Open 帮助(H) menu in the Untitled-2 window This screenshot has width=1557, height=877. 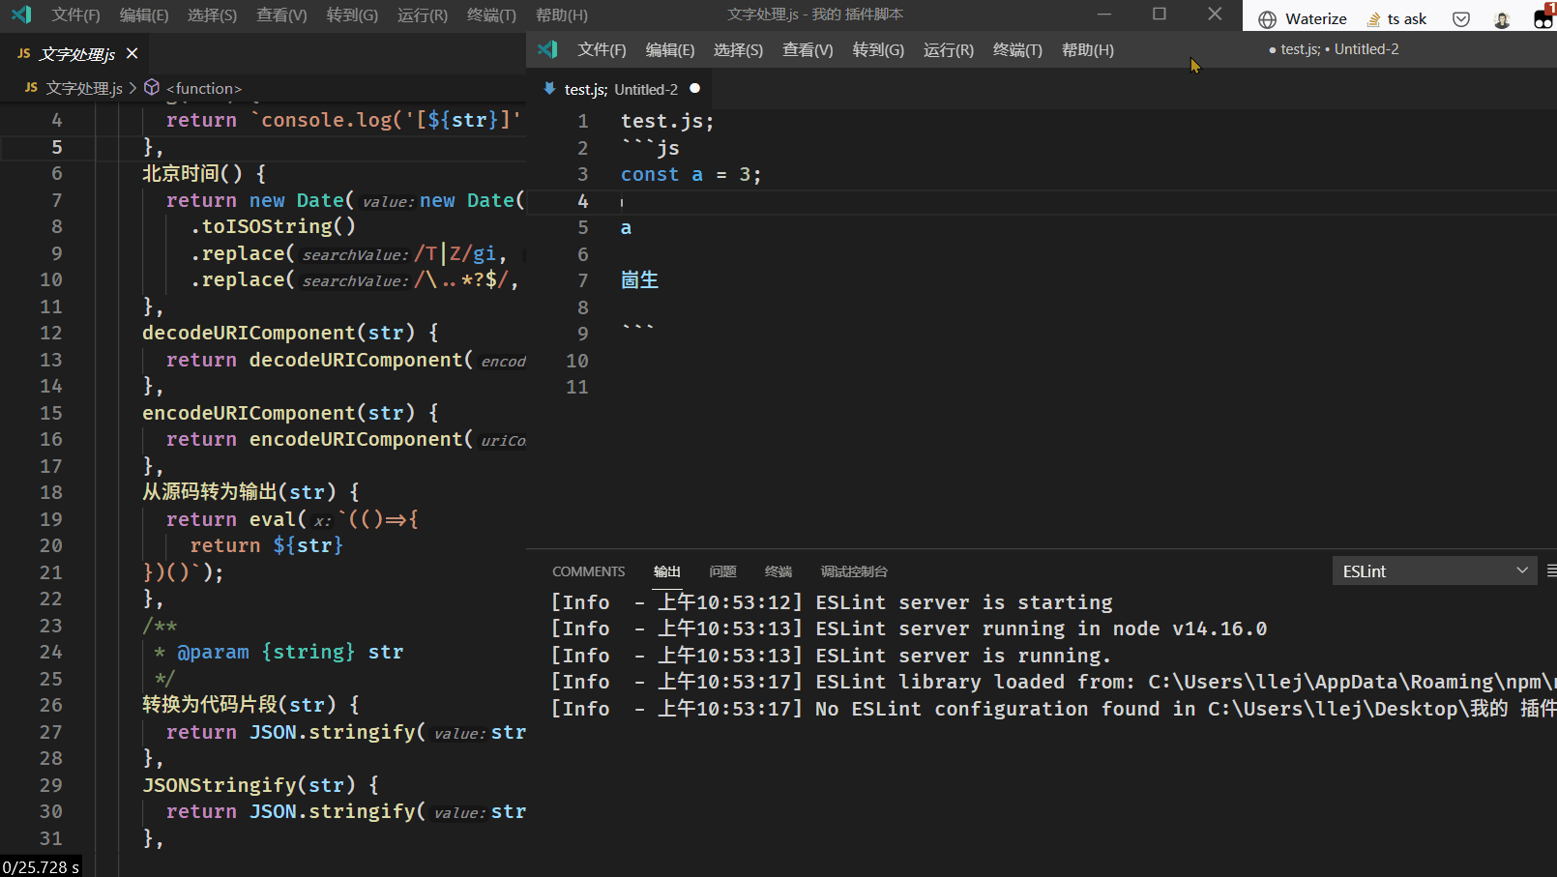[1088, 50]
